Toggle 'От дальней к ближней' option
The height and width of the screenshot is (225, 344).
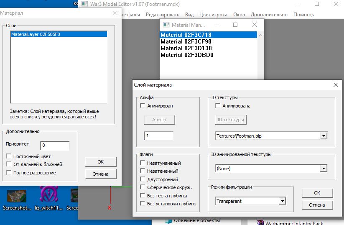coord(9,164)
